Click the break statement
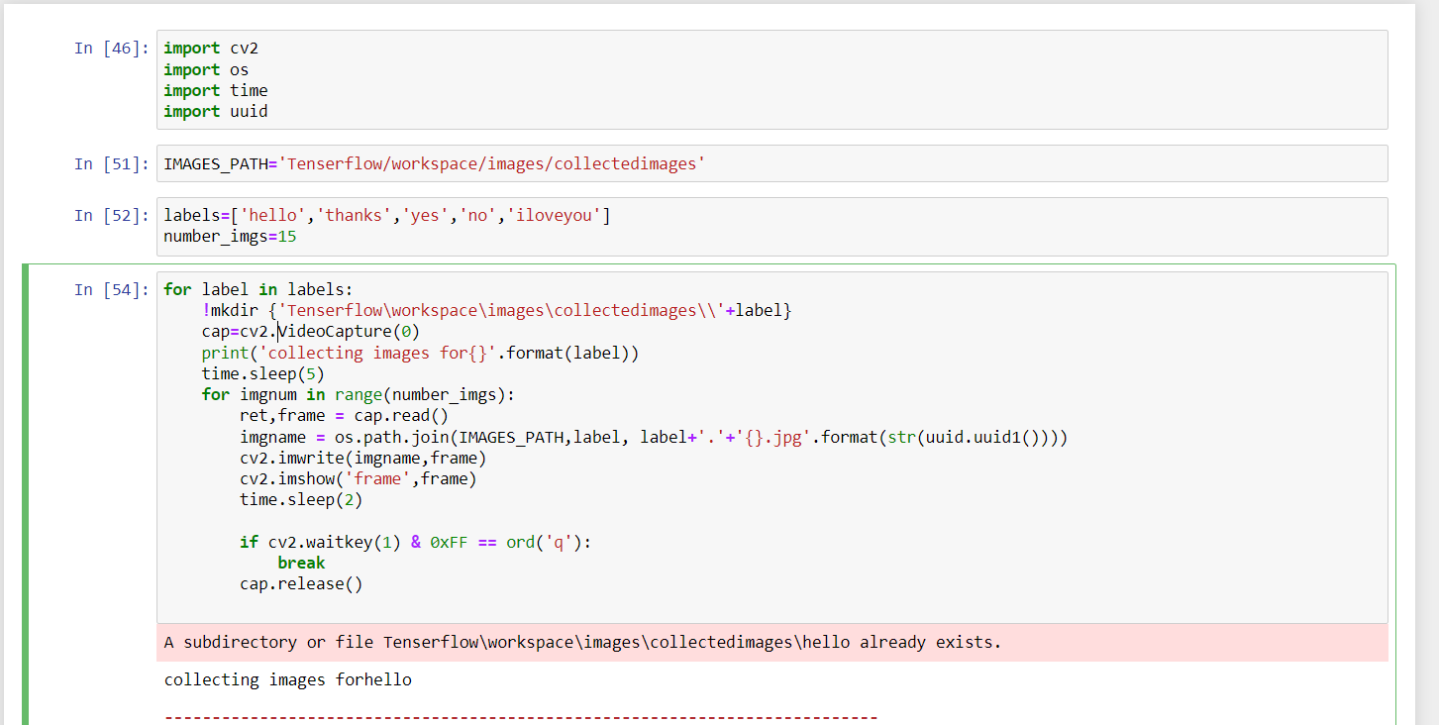 pos(301,563)
